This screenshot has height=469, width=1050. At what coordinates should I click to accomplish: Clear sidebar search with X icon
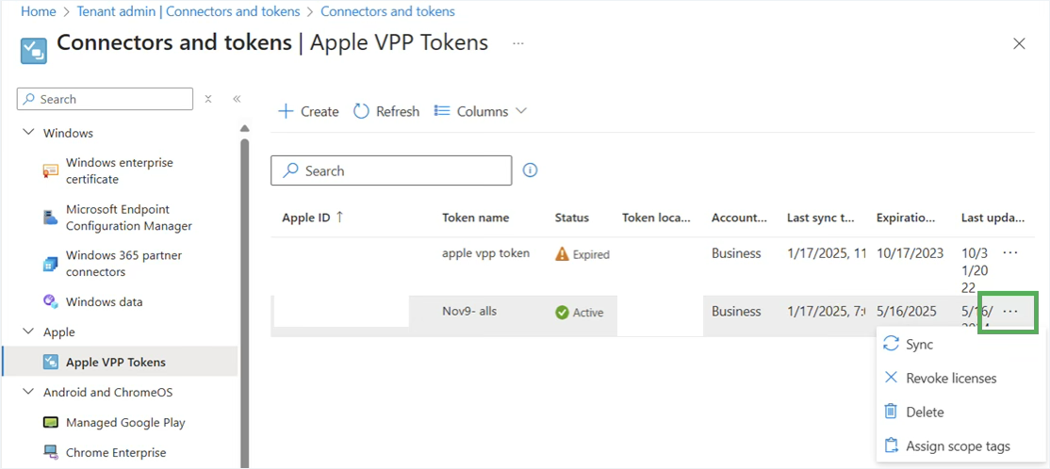(x=208, y=99)
